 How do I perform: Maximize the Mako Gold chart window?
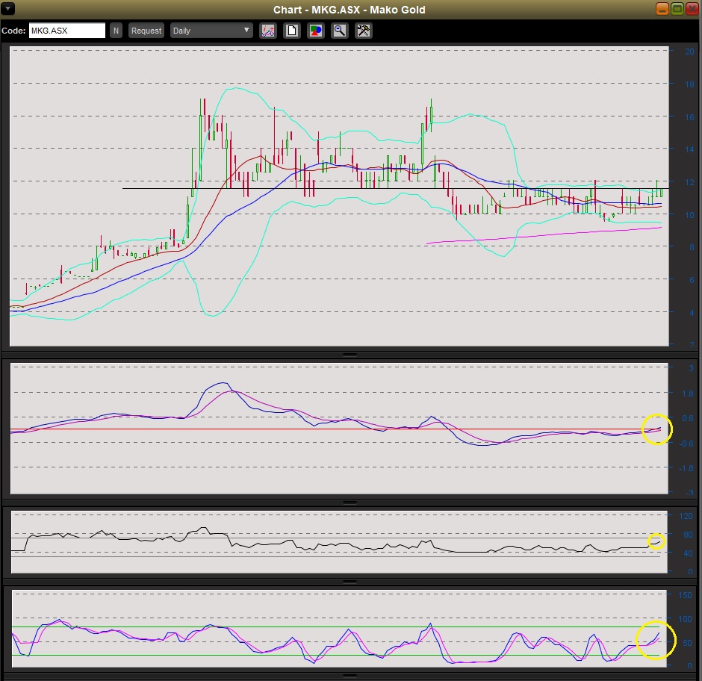tap(677, 8)
